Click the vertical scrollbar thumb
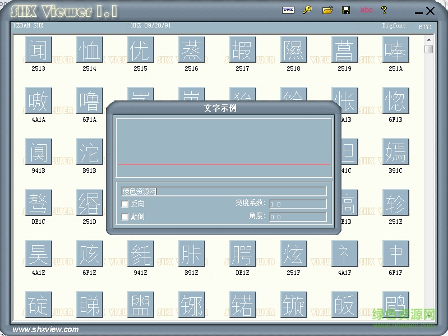Viewport: 448px width, 336px height. coord(429,49)
